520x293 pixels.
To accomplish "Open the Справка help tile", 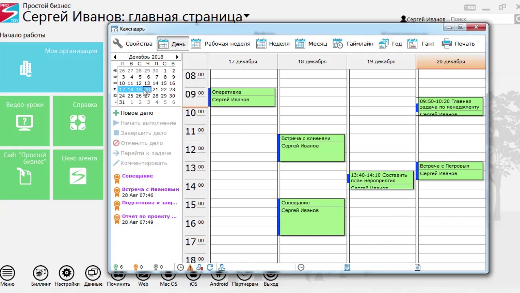I will [x=78, y=121].
